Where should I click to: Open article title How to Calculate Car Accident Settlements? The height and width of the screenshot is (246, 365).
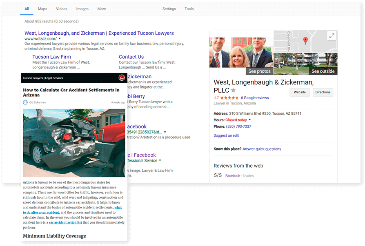71,92
